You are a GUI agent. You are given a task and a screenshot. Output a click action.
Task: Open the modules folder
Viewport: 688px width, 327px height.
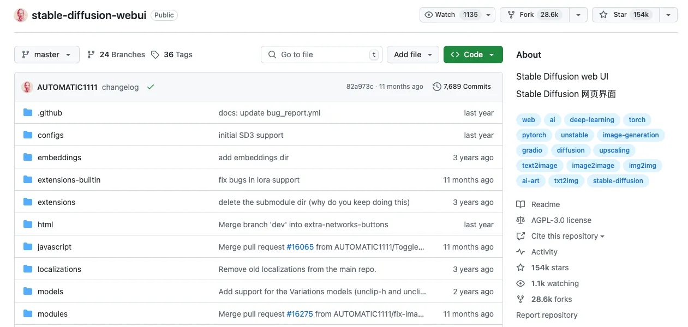click(52, 314)
